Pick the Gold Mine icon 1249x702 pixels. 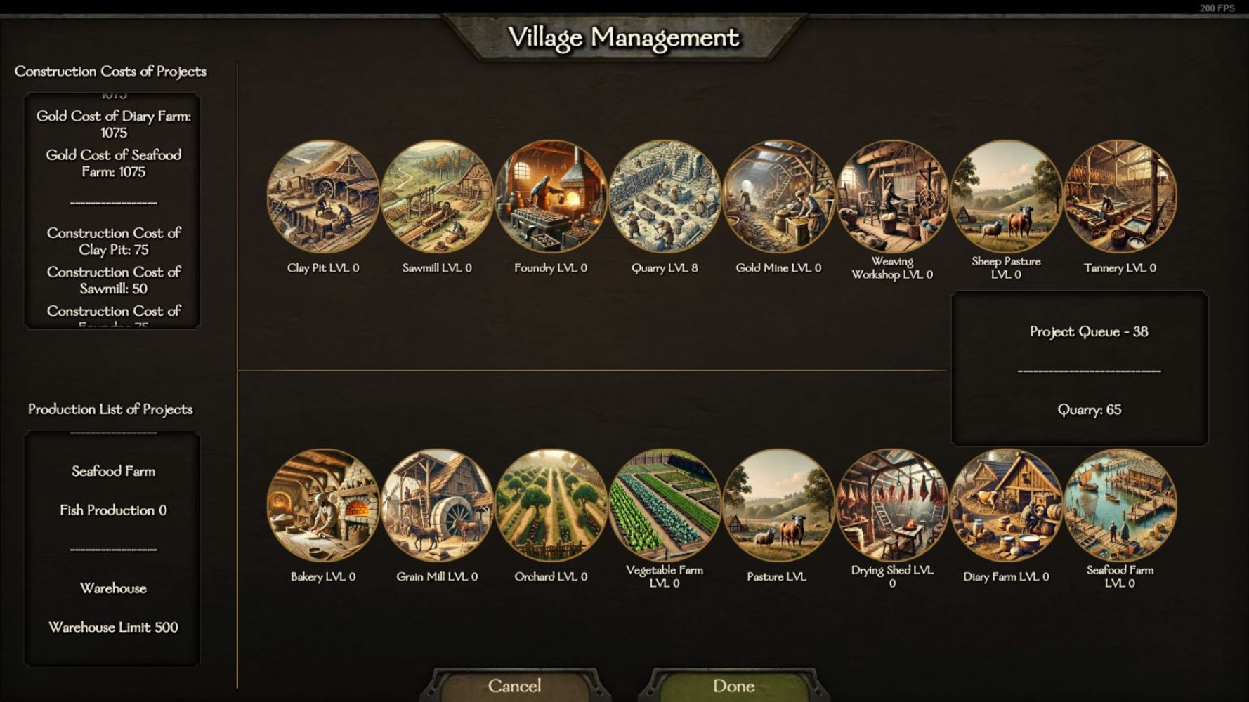(x=778, y=197)
